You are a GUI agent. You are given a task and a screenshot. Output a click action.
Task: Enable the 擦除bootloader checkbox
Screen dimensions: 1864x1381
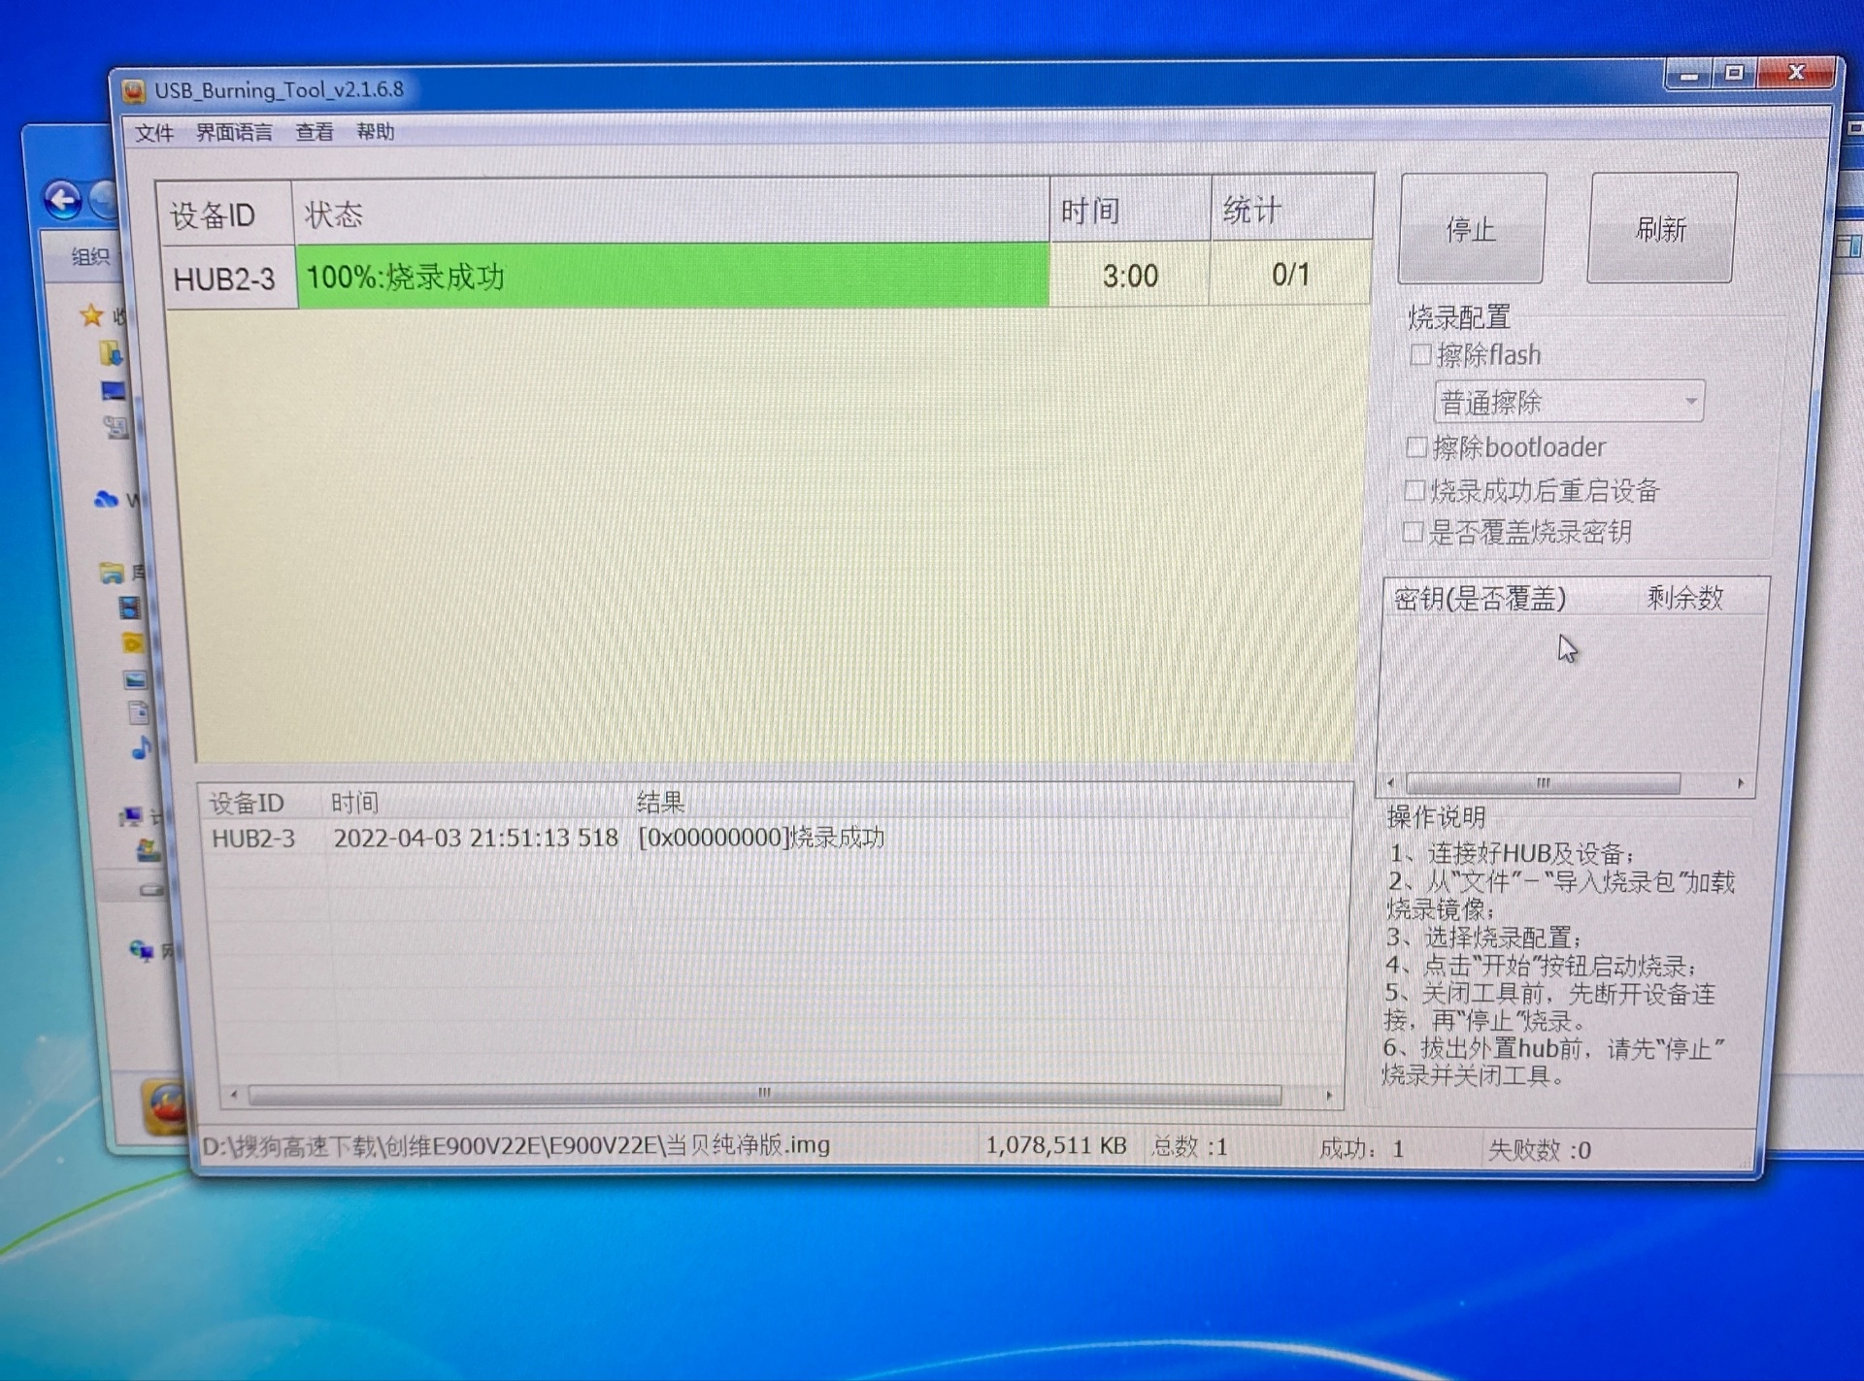pos(1416,447)
